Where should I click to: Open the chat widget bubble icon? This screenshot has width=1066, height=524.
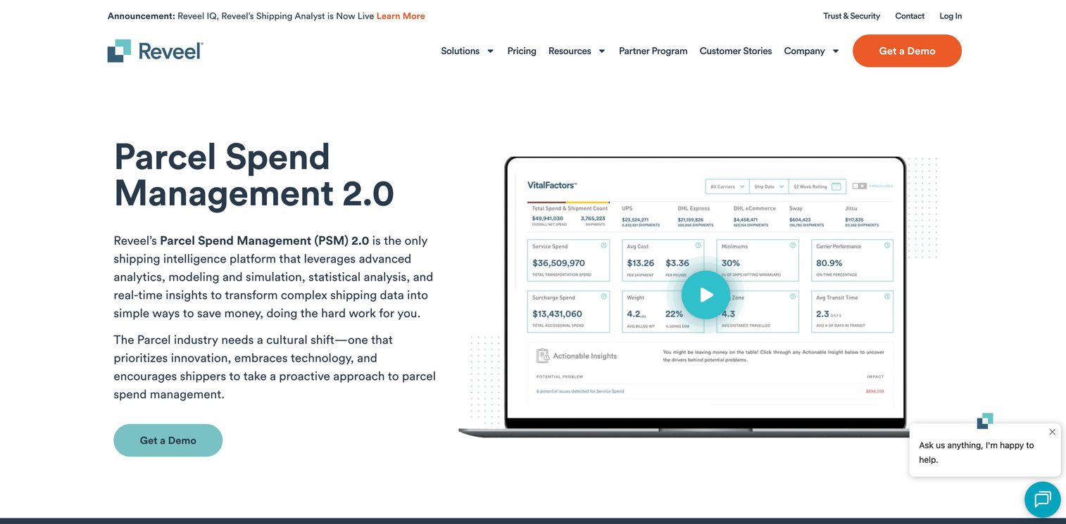tap(1042, 499)
